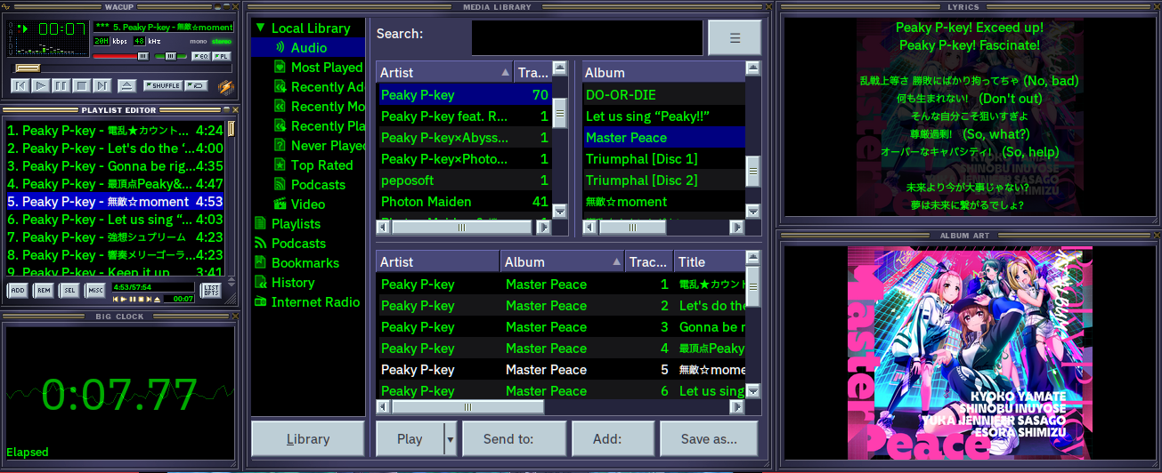
Task: Click the ADD button in Playlist Editor
Action: (x=18, y=290)
